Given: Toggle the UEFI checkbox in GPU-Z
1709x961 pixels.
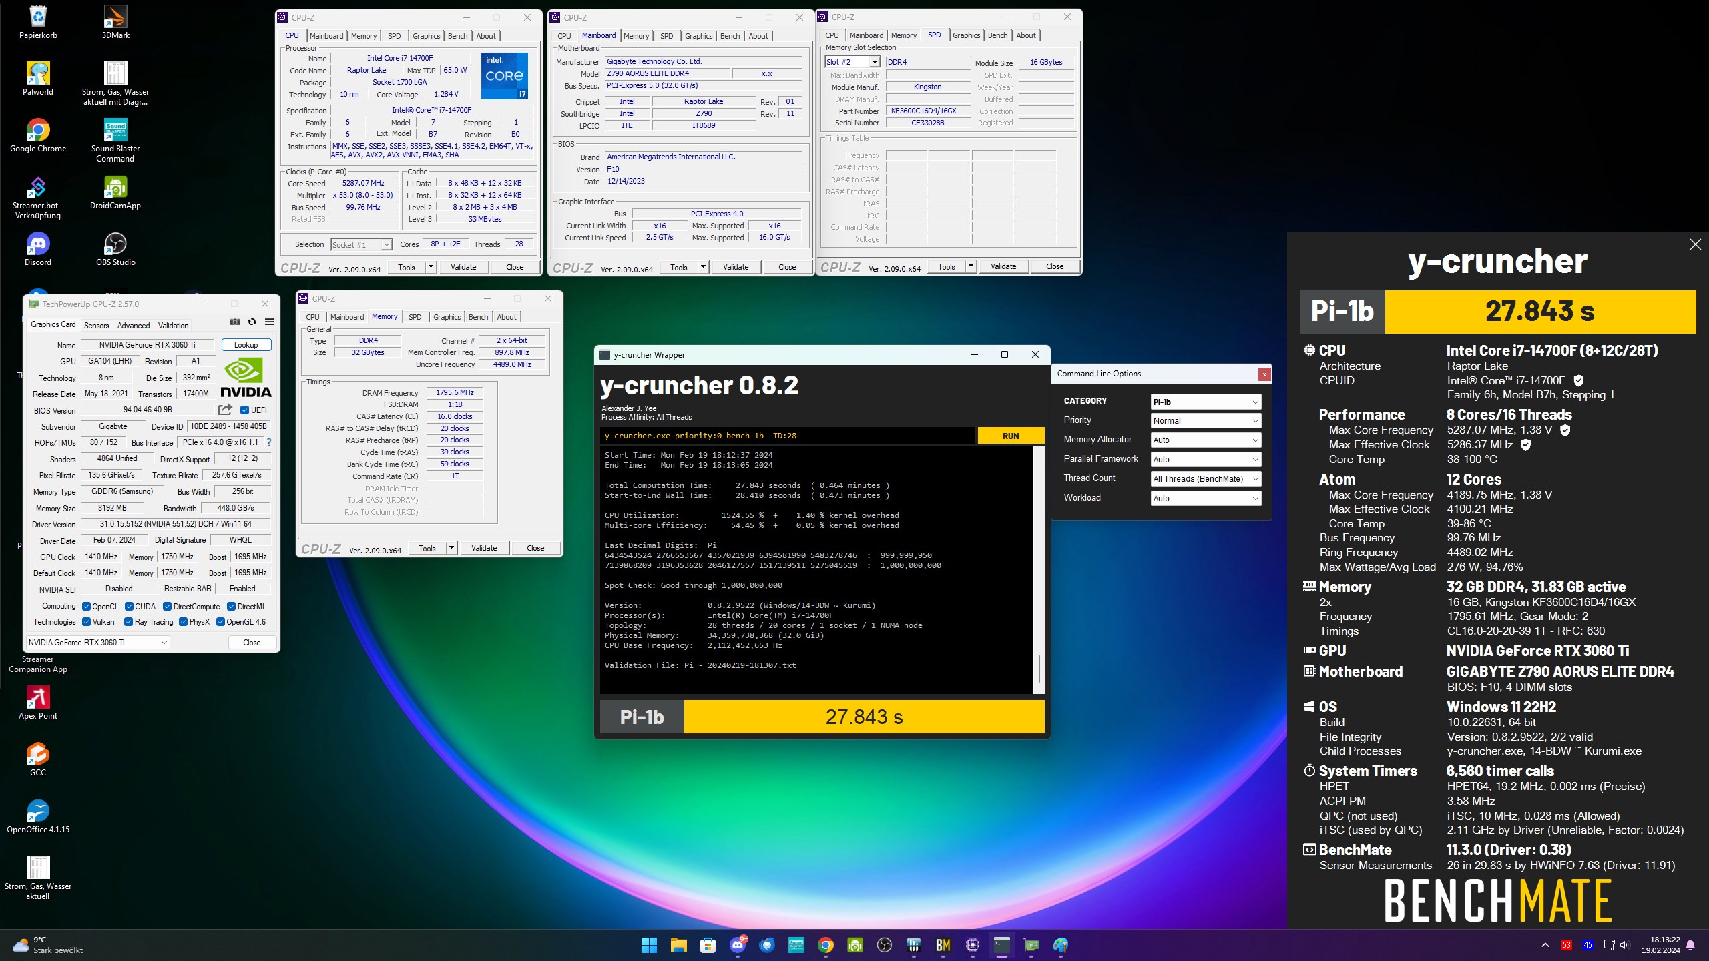Looking at the screenshot, I should [x=244, y=410].
